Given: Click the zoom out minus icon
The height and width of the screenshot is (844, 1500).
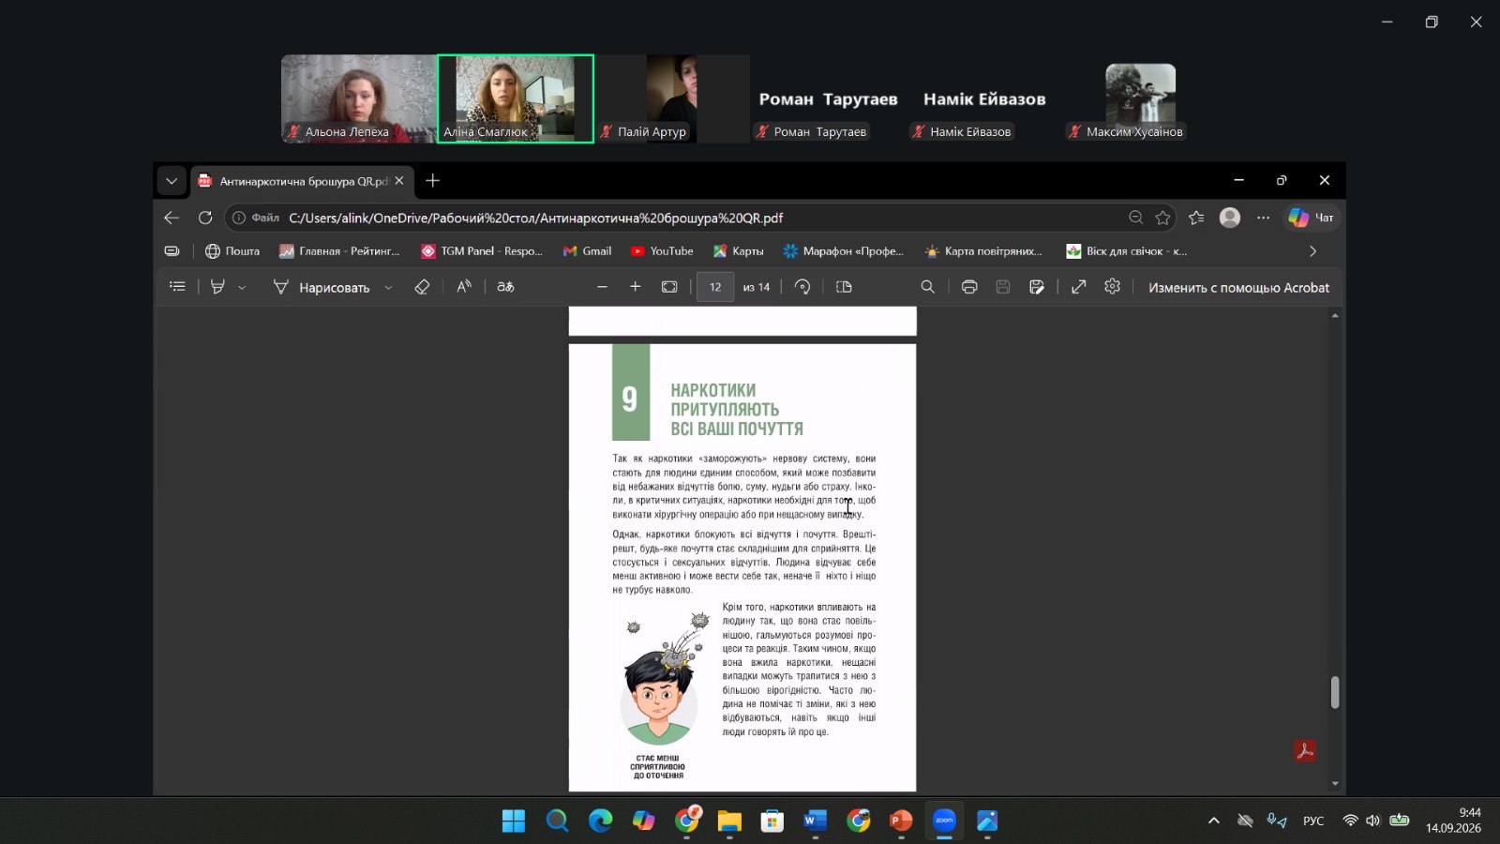Looking at the screenshot, I should [602, 287].
